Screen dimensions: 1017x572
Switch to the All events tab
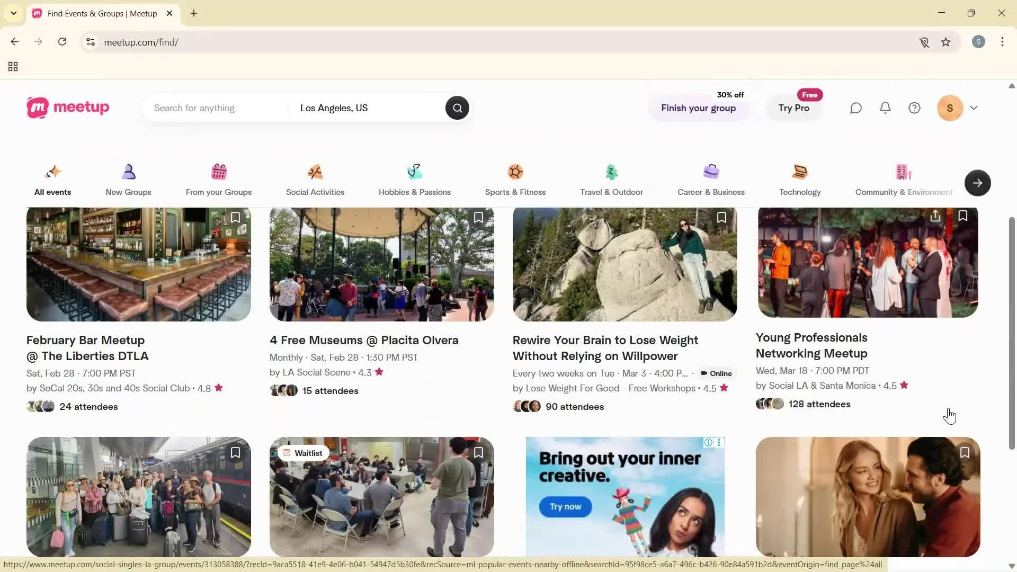(52, 180)
